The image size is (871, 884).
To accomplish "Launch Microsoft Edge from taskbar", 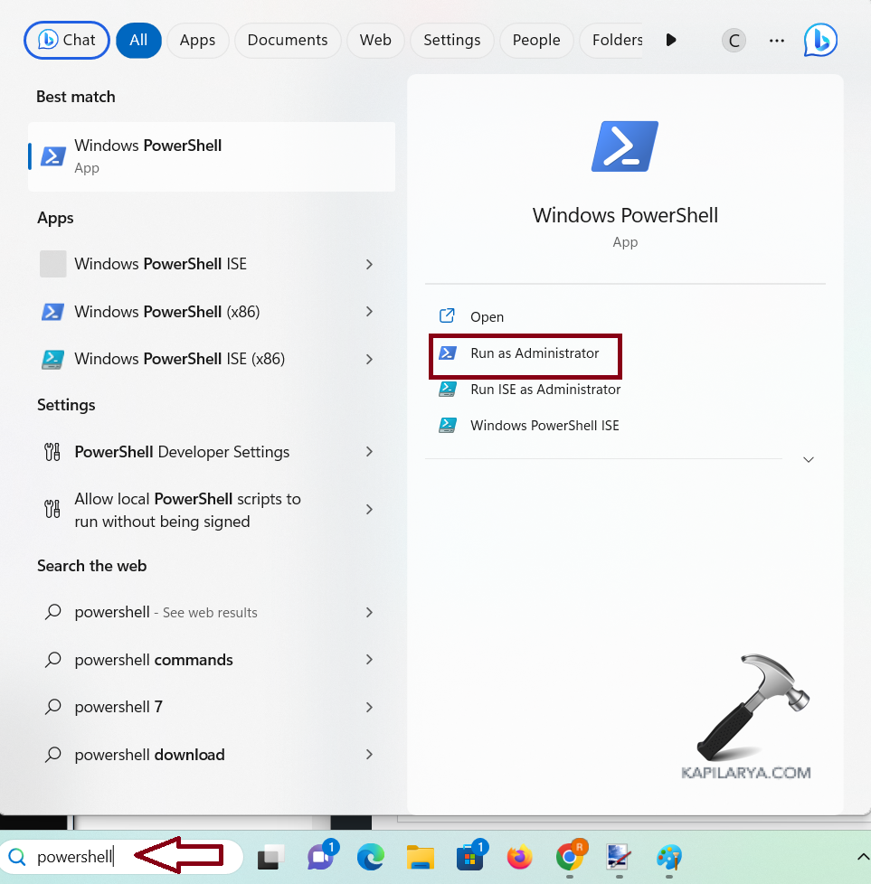I will coord(371,858).
